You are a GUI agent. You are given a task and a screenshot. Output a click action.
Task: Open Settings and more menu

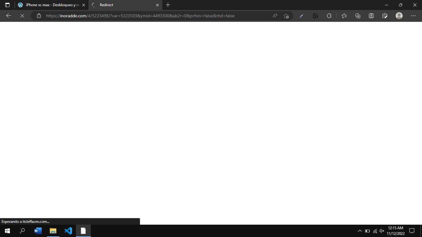[x=413, y=16]
